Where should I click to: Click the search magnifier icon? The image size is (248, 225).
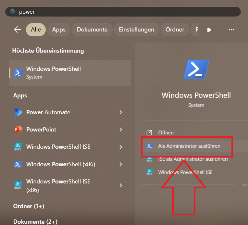tap(12, 12)
